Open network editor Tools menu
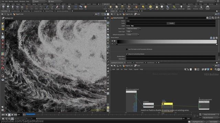This screenshot has height=123, width=220. pos(131,69)
